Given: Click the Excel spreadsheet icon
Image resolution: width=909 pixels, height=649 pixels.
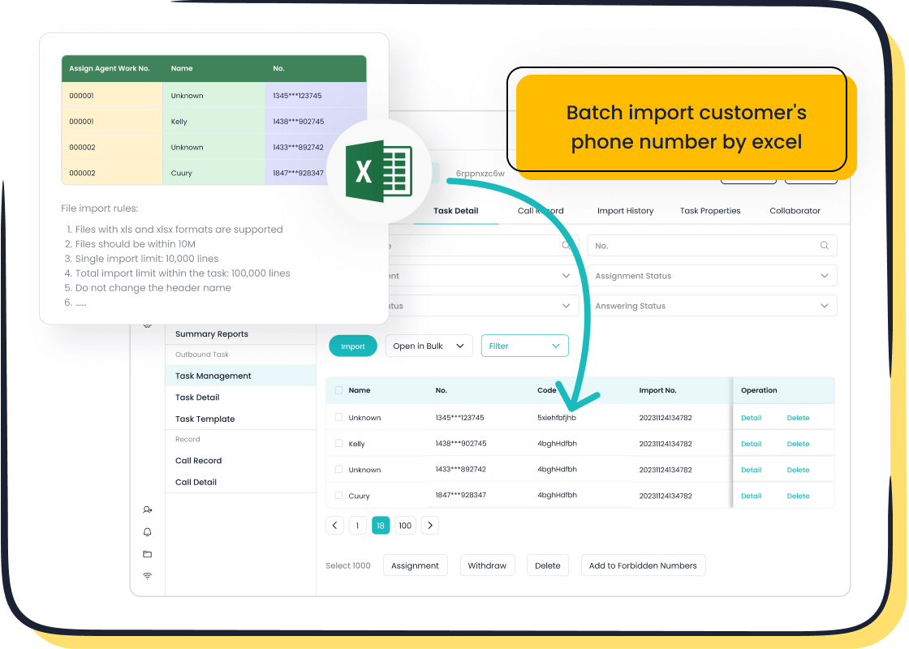Looking at the screenshot, I should [379, 172].
